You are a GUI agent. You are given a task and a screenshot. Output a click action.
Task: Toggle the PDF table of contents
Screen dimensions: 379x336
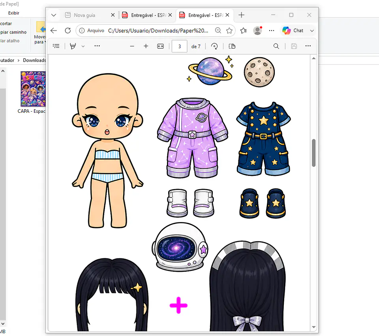56,46
